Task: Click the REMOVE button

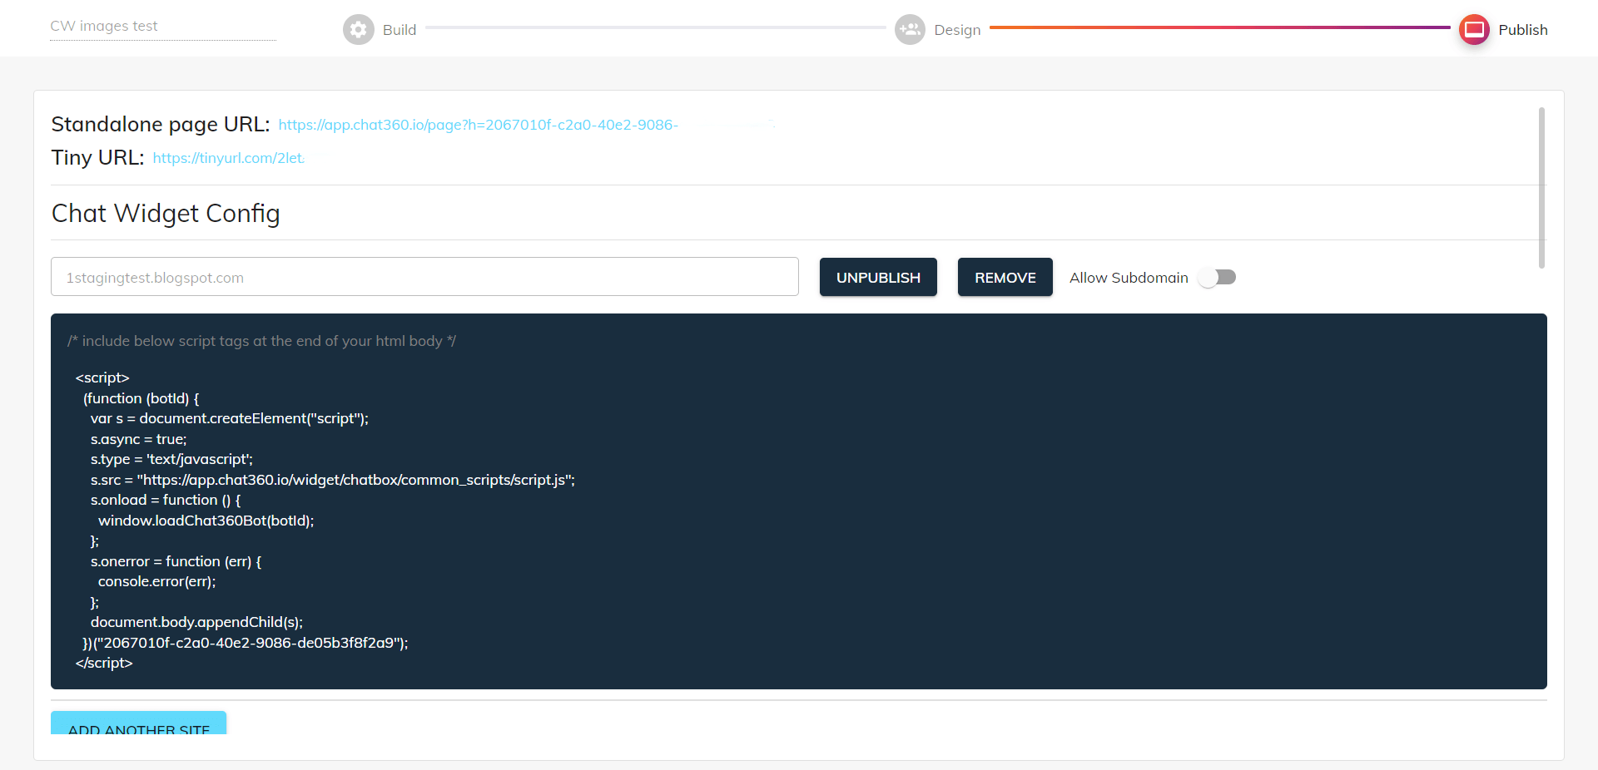Action: 1005,277
